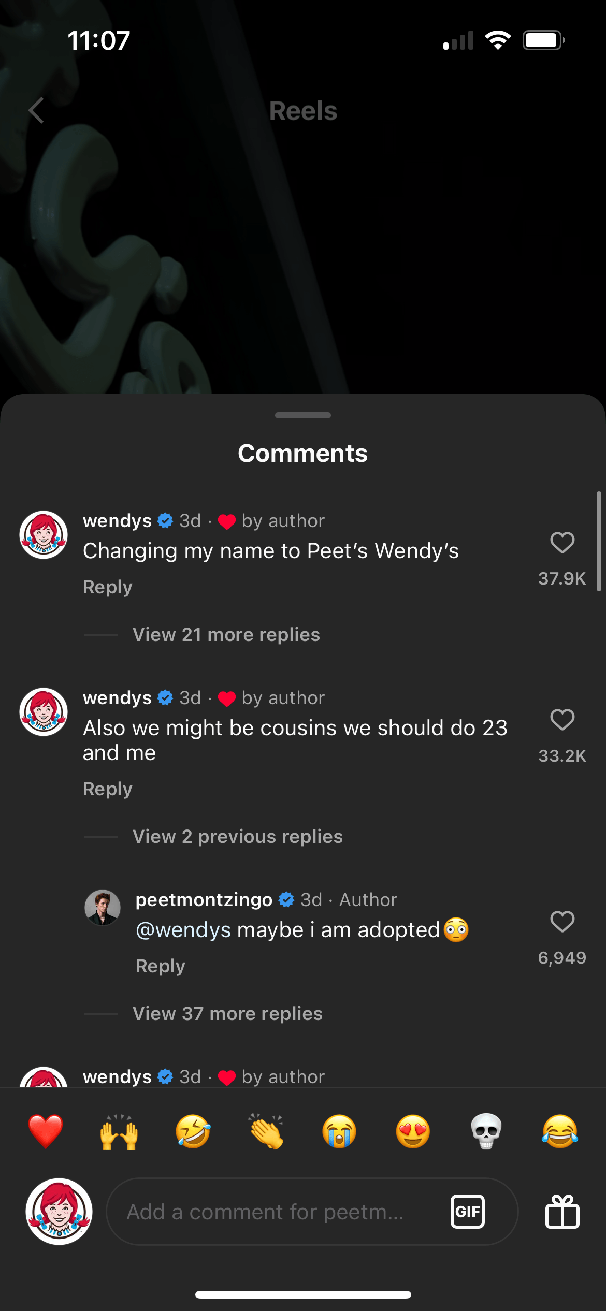Open the @wendys mention link
606x1311 pixels.
183,930
